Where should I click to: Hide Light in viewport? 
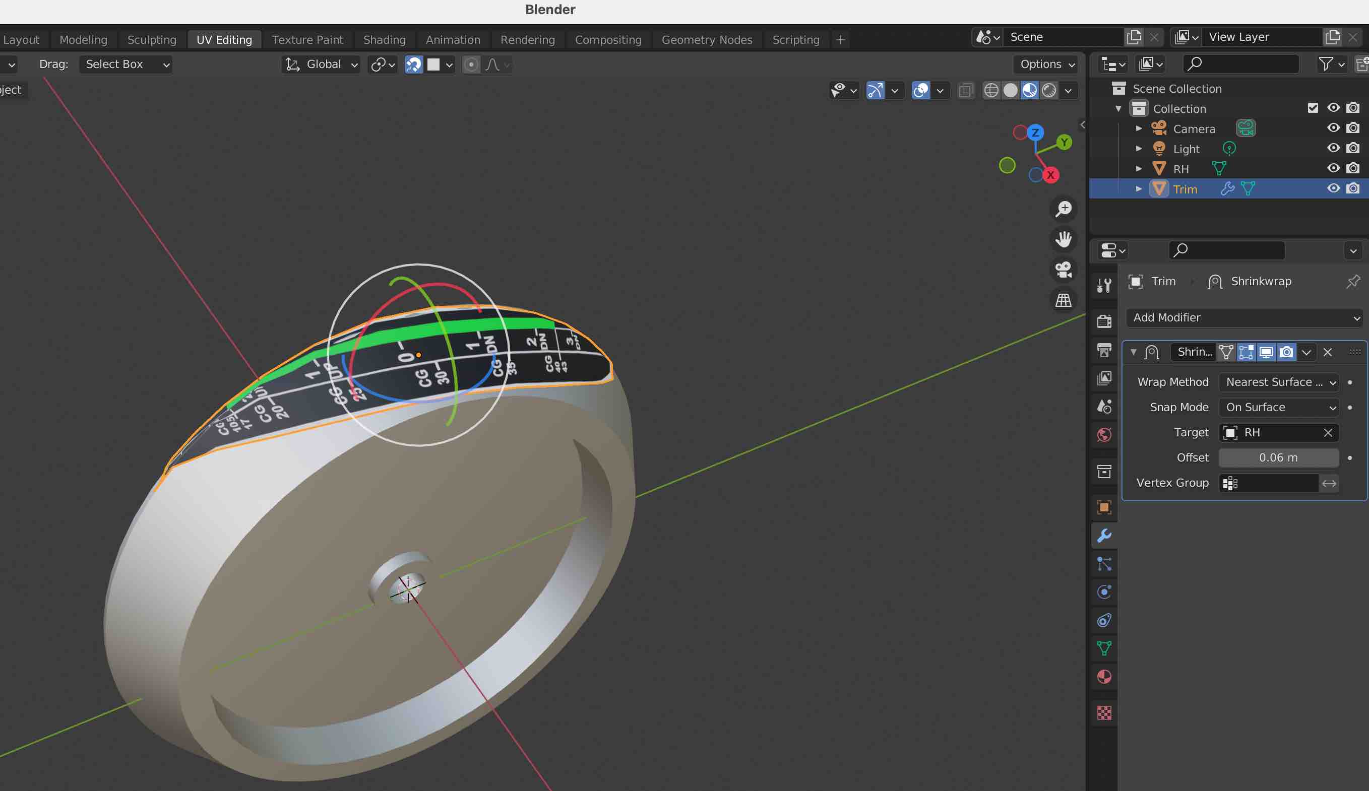tap(1333, 148)
